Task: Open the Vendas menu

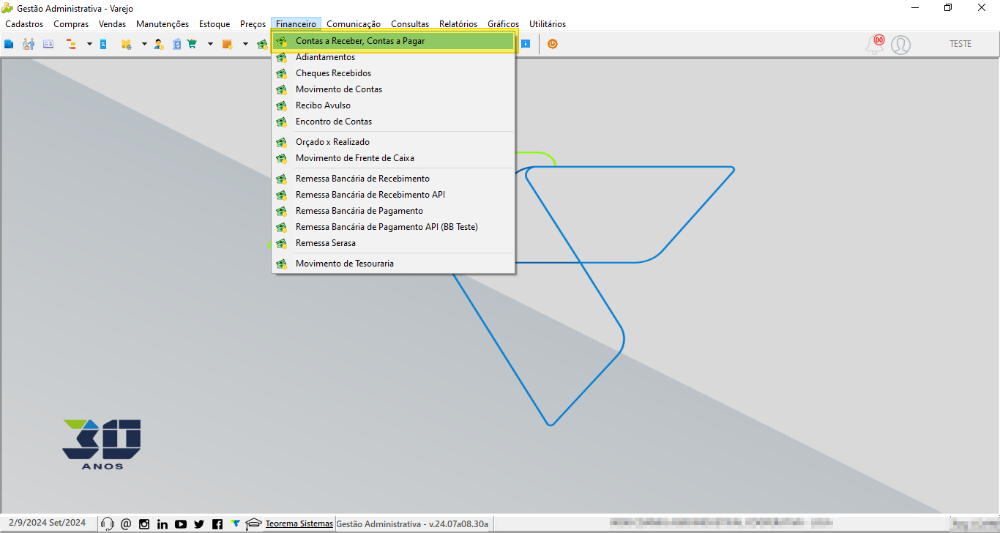Action: click(113, 24)
